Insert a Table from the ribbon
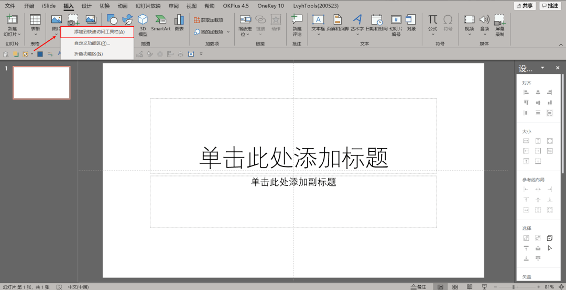Viewport: 566px width, 290px height. tap(35, 25)
